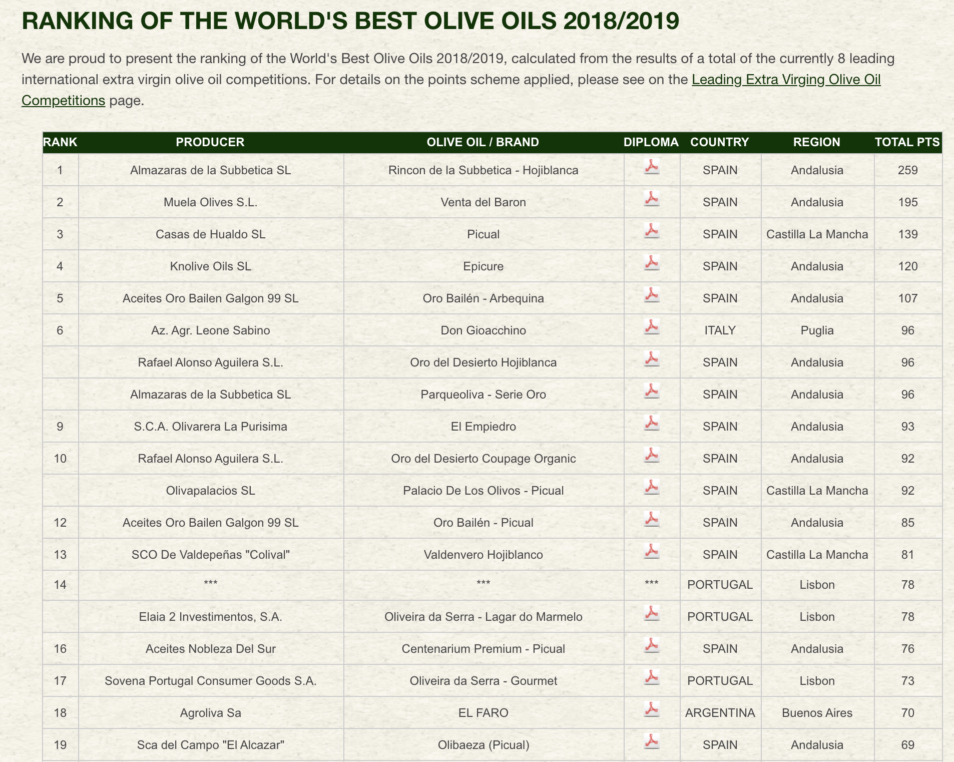The width and height of the screenshot is (954, 762).
Task: Click the 107 total points cell
Action: [908, 298]
